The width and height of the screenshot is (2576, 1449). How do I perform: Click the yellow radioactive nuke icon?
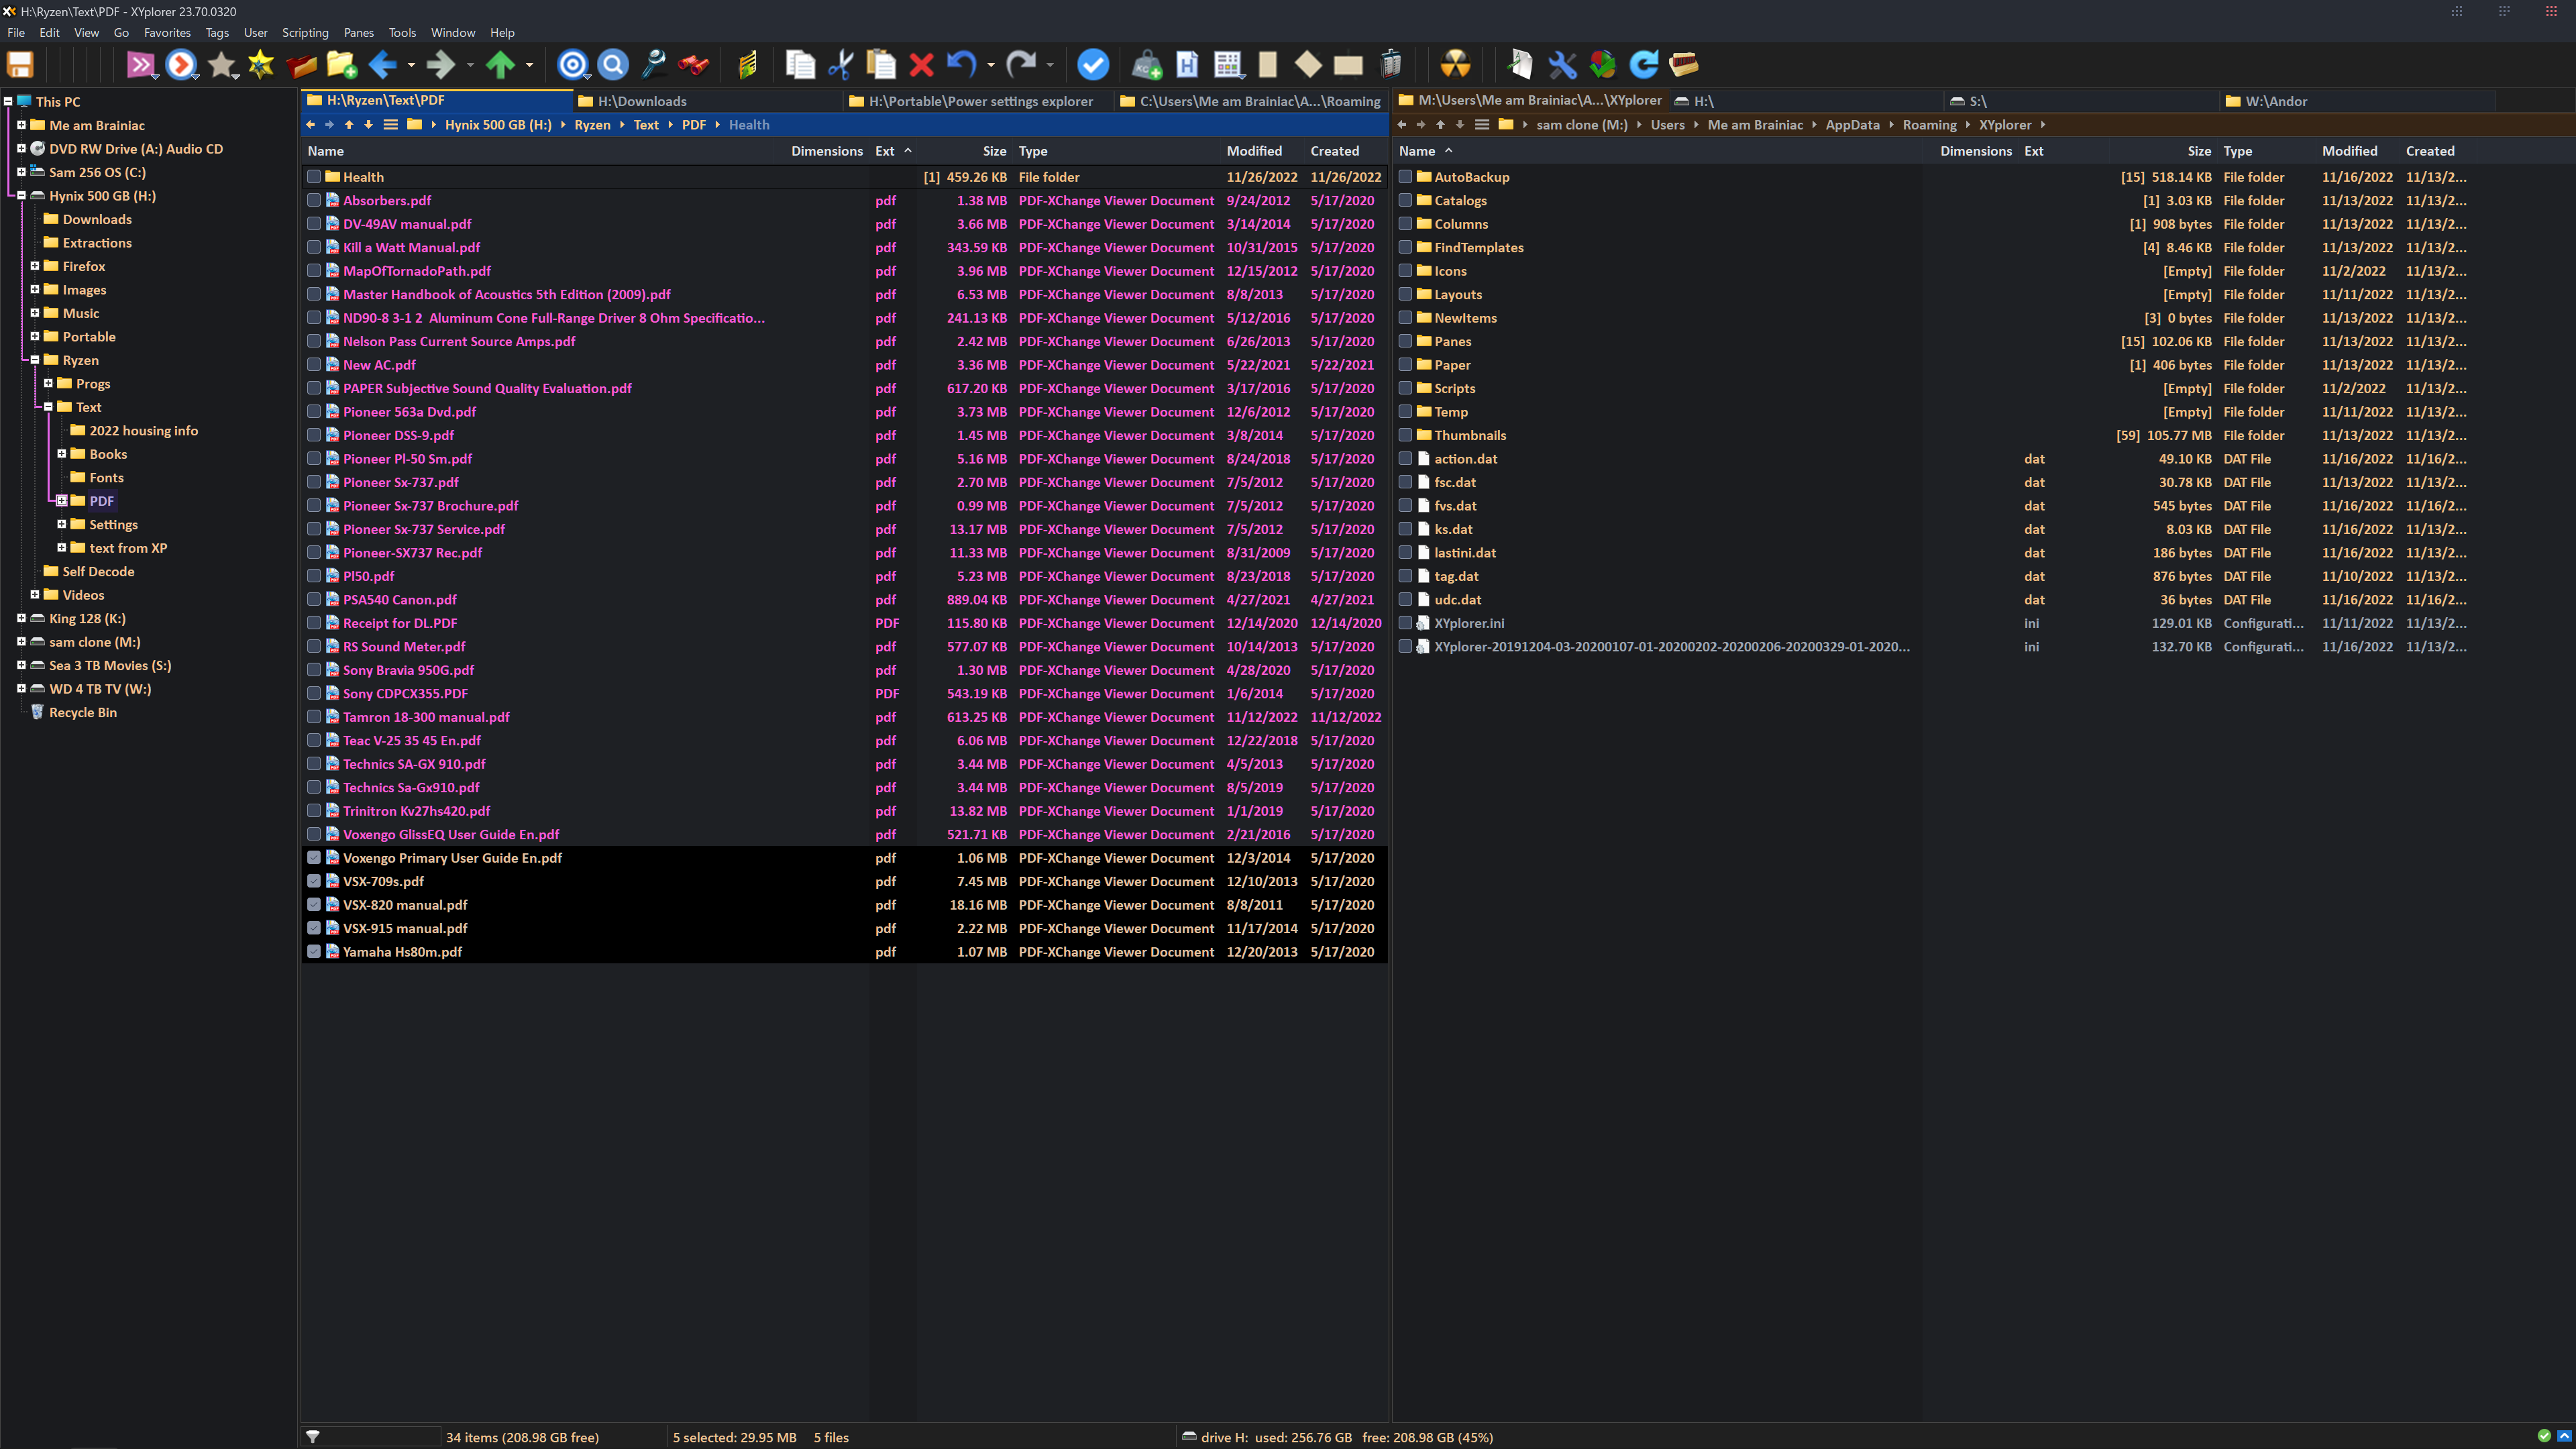point(1455,65)
